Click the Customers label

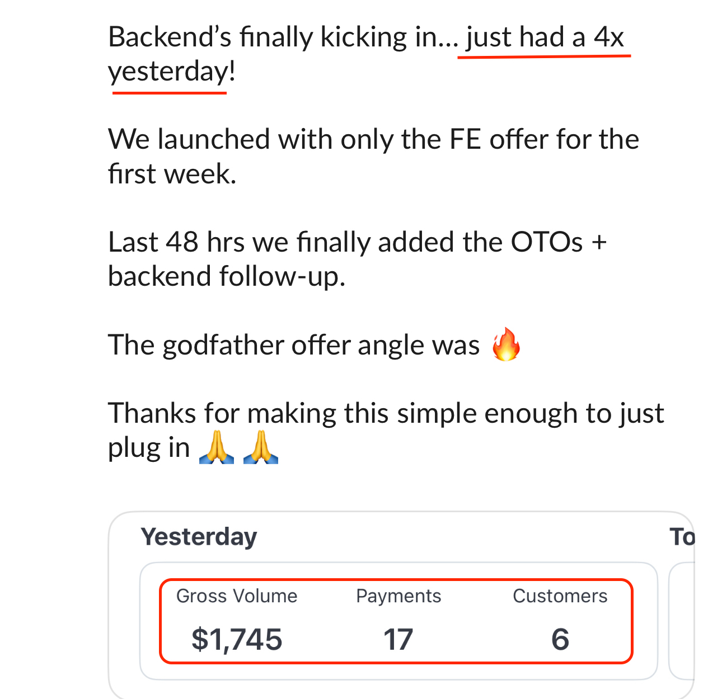point(560,596)
